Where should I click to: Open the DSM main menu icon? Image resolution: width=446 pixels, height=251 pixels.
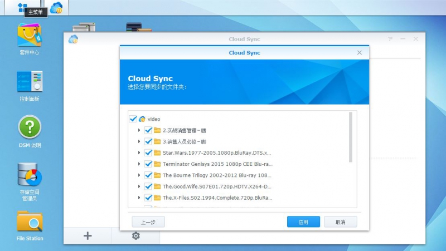(x=22, y=7)
